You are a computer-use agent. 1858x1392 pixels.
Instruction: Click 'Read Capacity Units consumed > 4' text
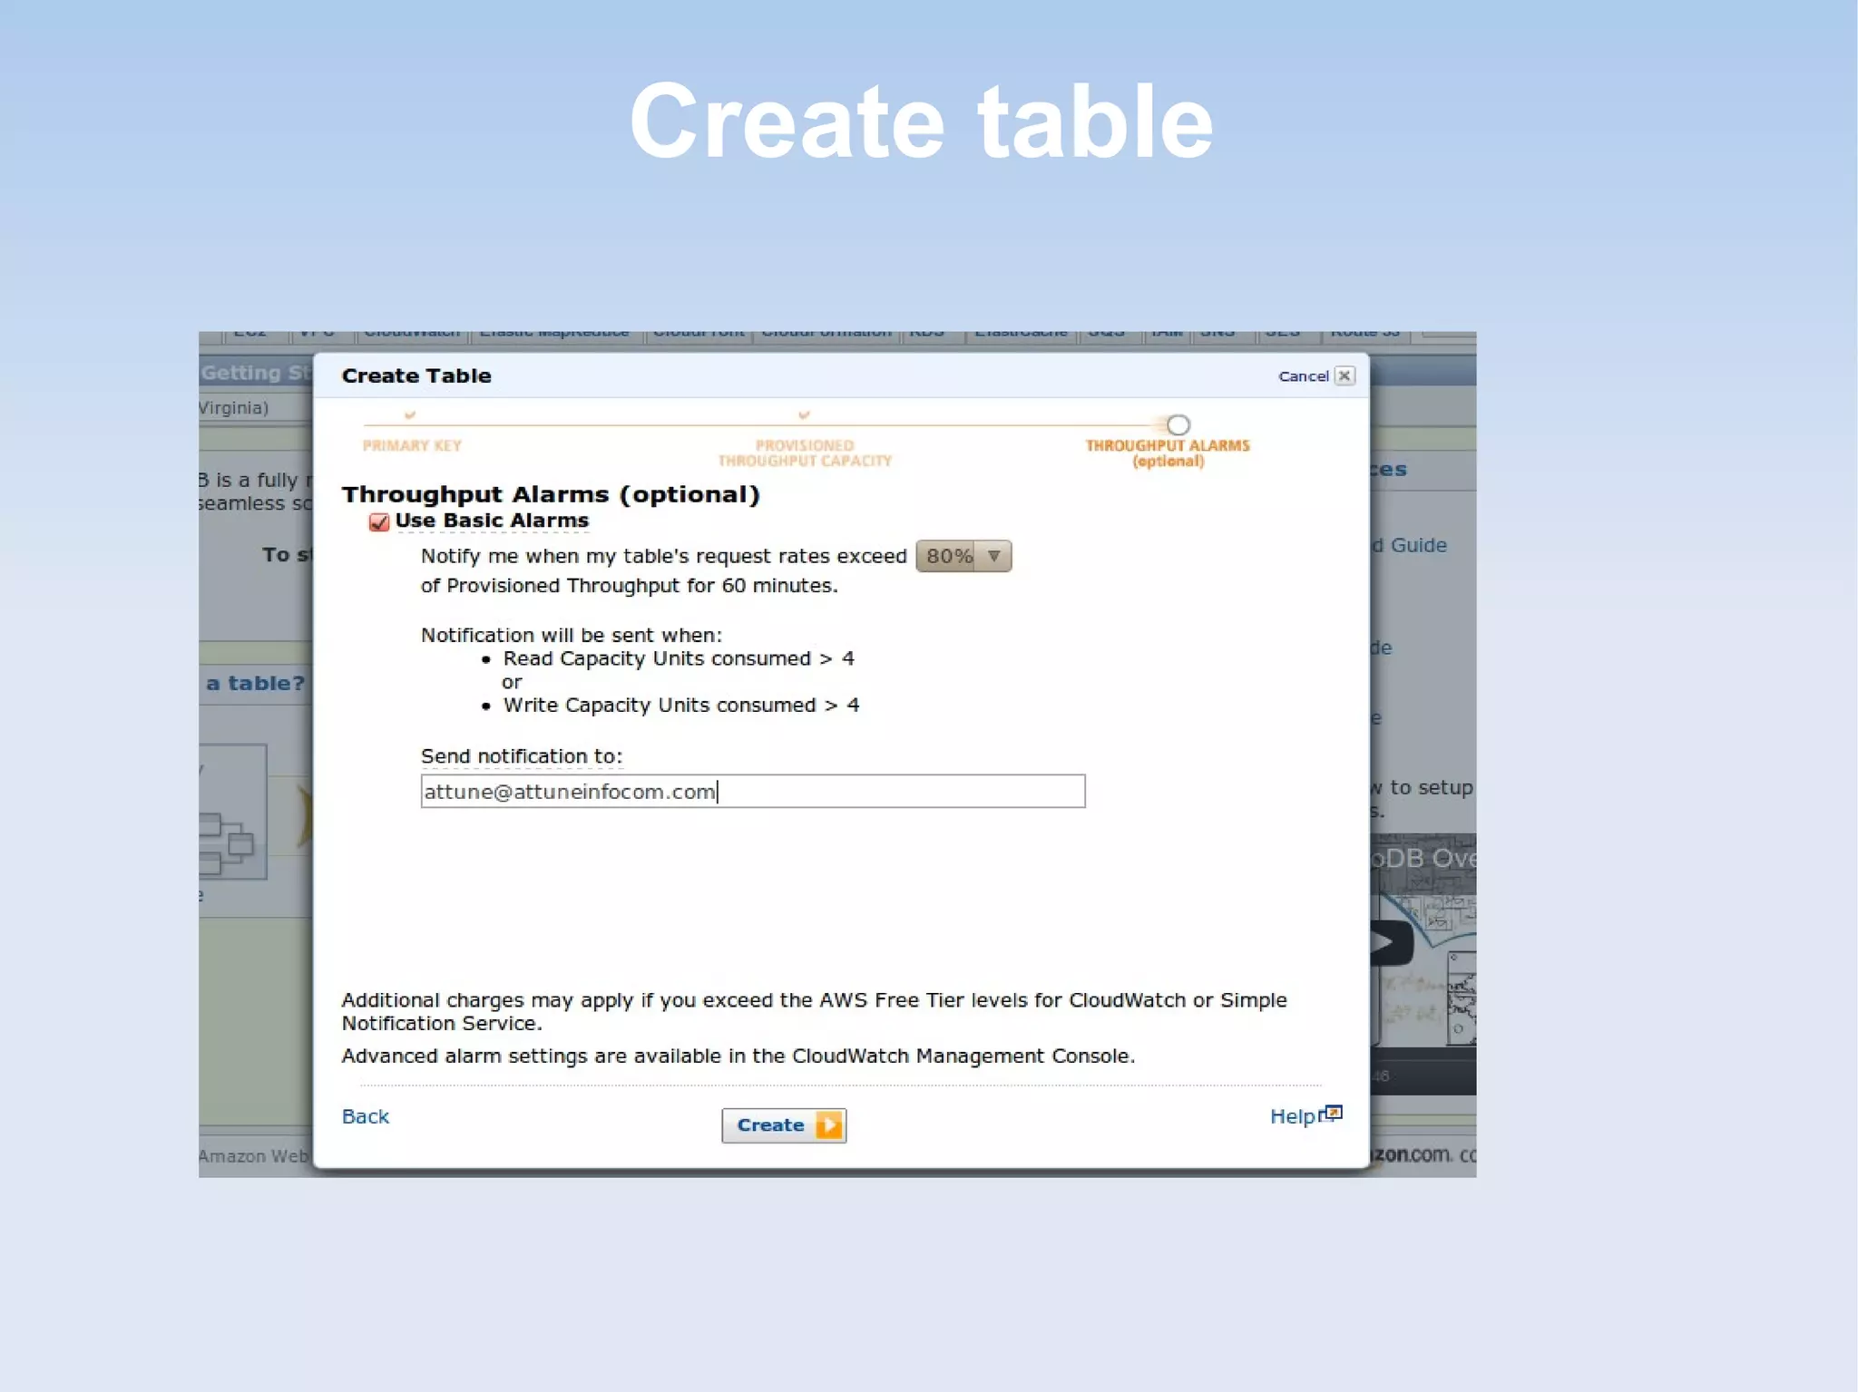(679, 658)
